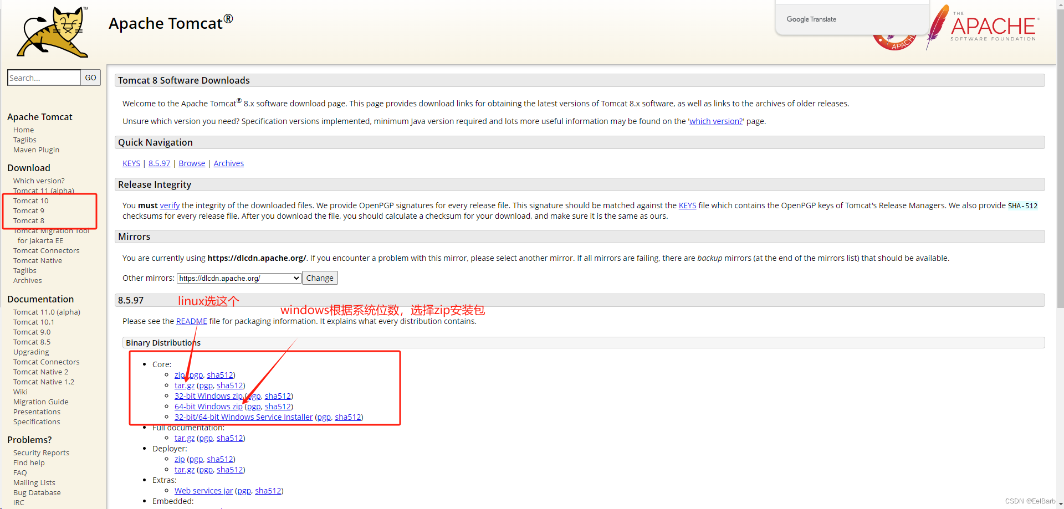Viewport: 1064px width, 509px height.
Task: Open the Maven Plugin sidebar link
Action: point(36,150)
